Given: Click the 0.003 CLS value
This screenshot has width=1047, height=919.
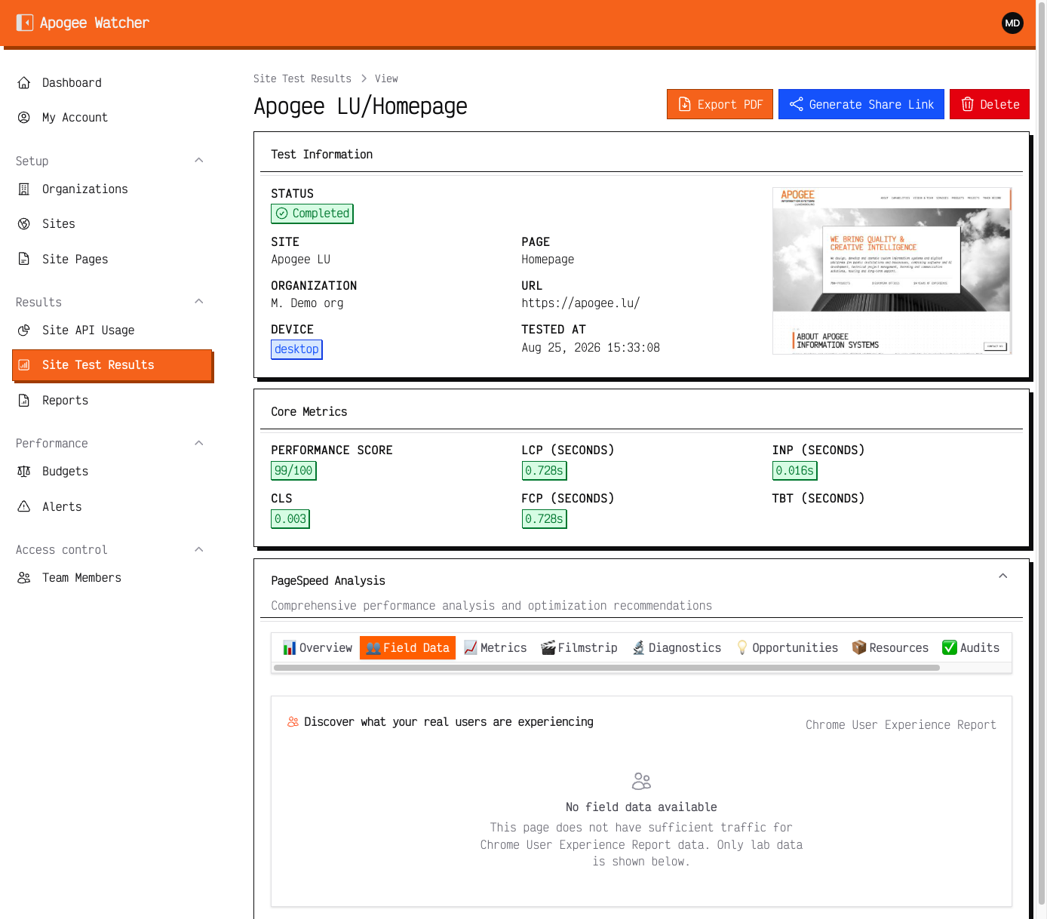Looking at the screenshot, I should click(x=290, y=519).
